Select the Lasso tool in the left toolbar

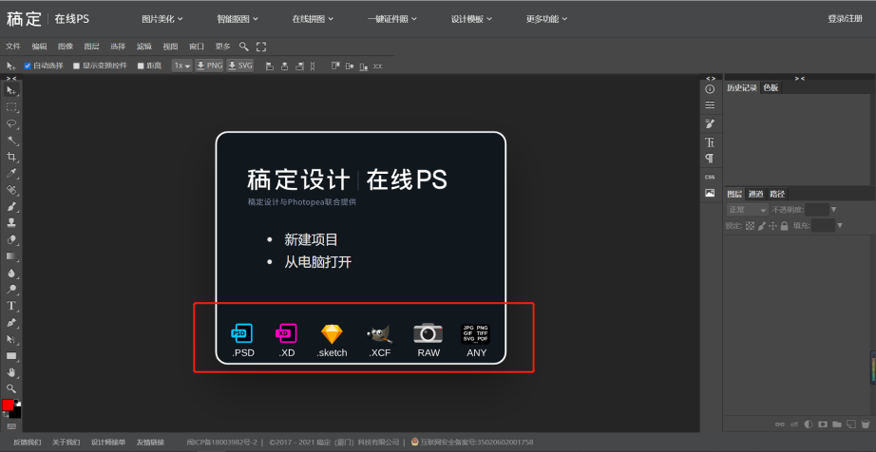tap(11, 123)
